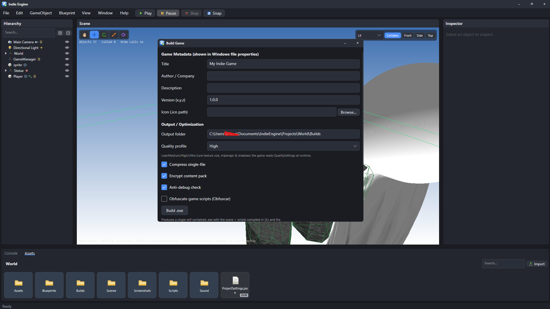This screenshot has width=550, height=309.
Task: Hide the sprite object via eye icon
Action: (x=67, y=65)
